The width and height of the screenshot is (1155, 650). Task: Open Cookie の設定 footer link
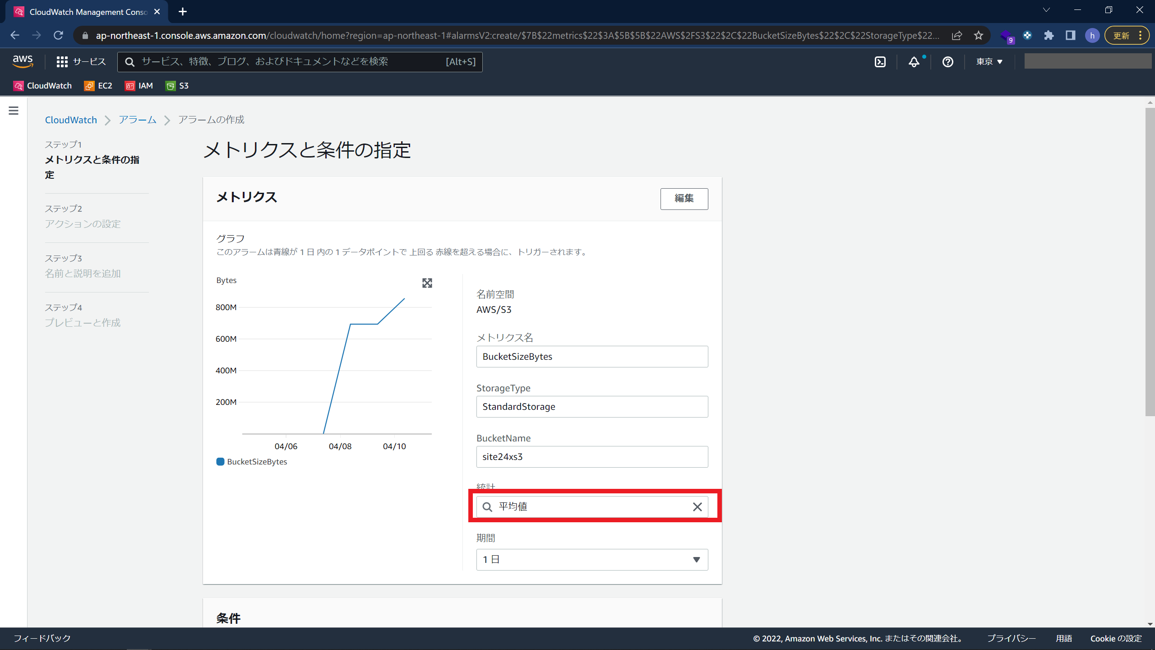tap(1116, 638)
